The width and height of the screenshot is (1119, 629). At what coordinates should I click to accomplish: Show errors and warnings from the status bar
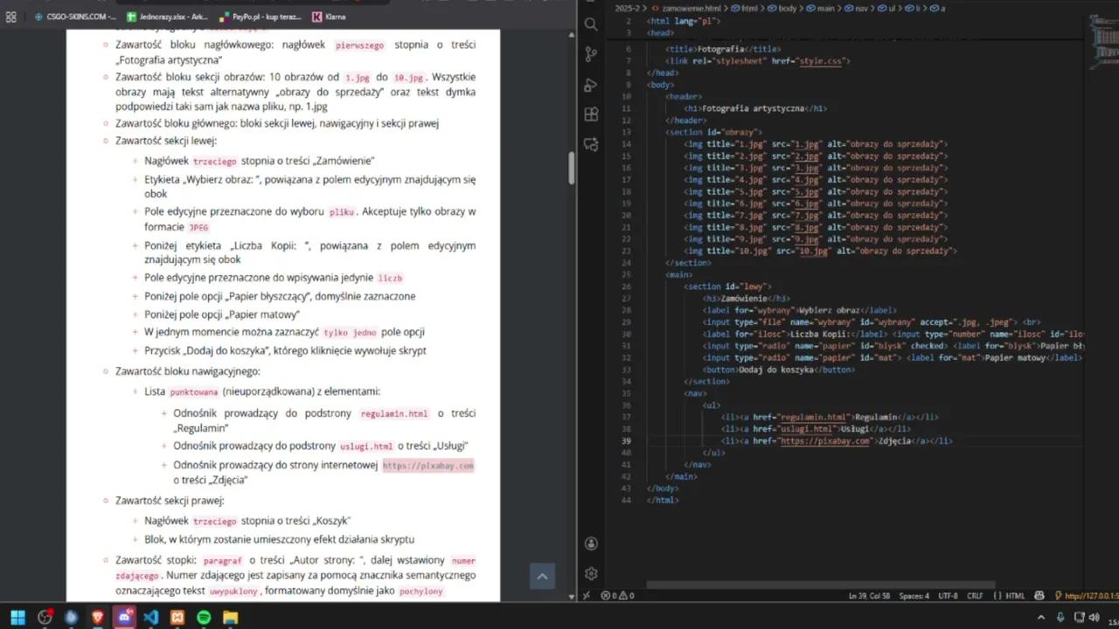(x=617, y=596)
